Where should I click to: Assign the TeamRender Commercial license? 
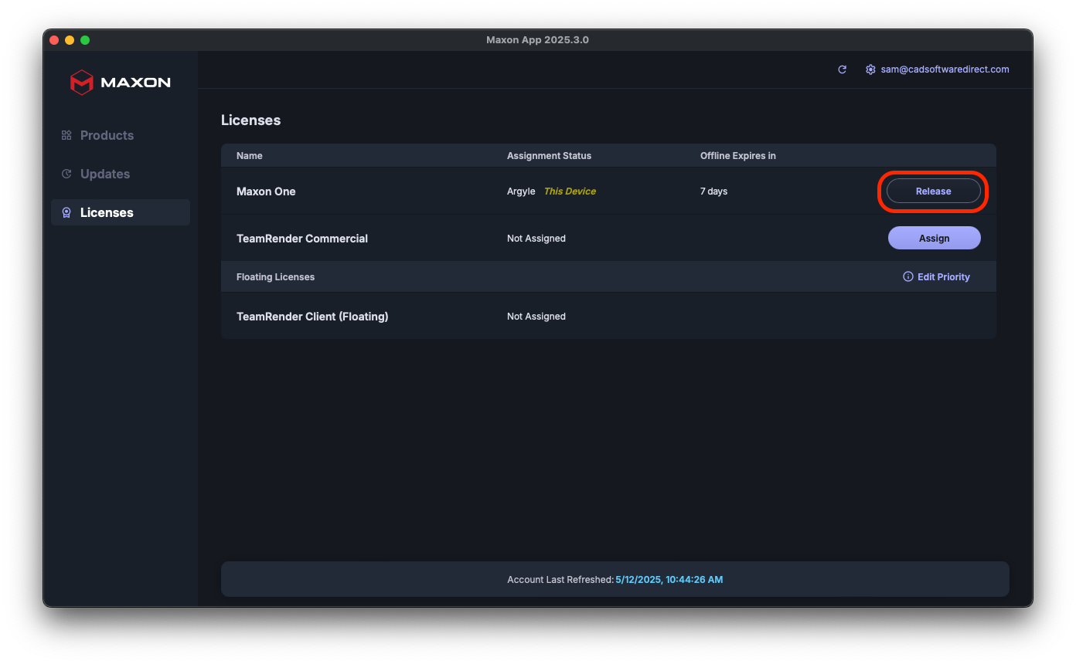click(935, 238)
